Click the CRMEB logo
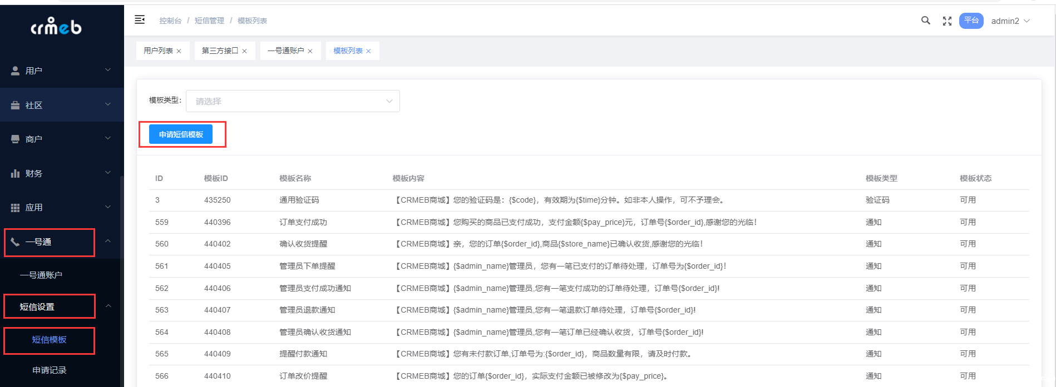Screen dimensions: 1056x387 click(56, 26)
